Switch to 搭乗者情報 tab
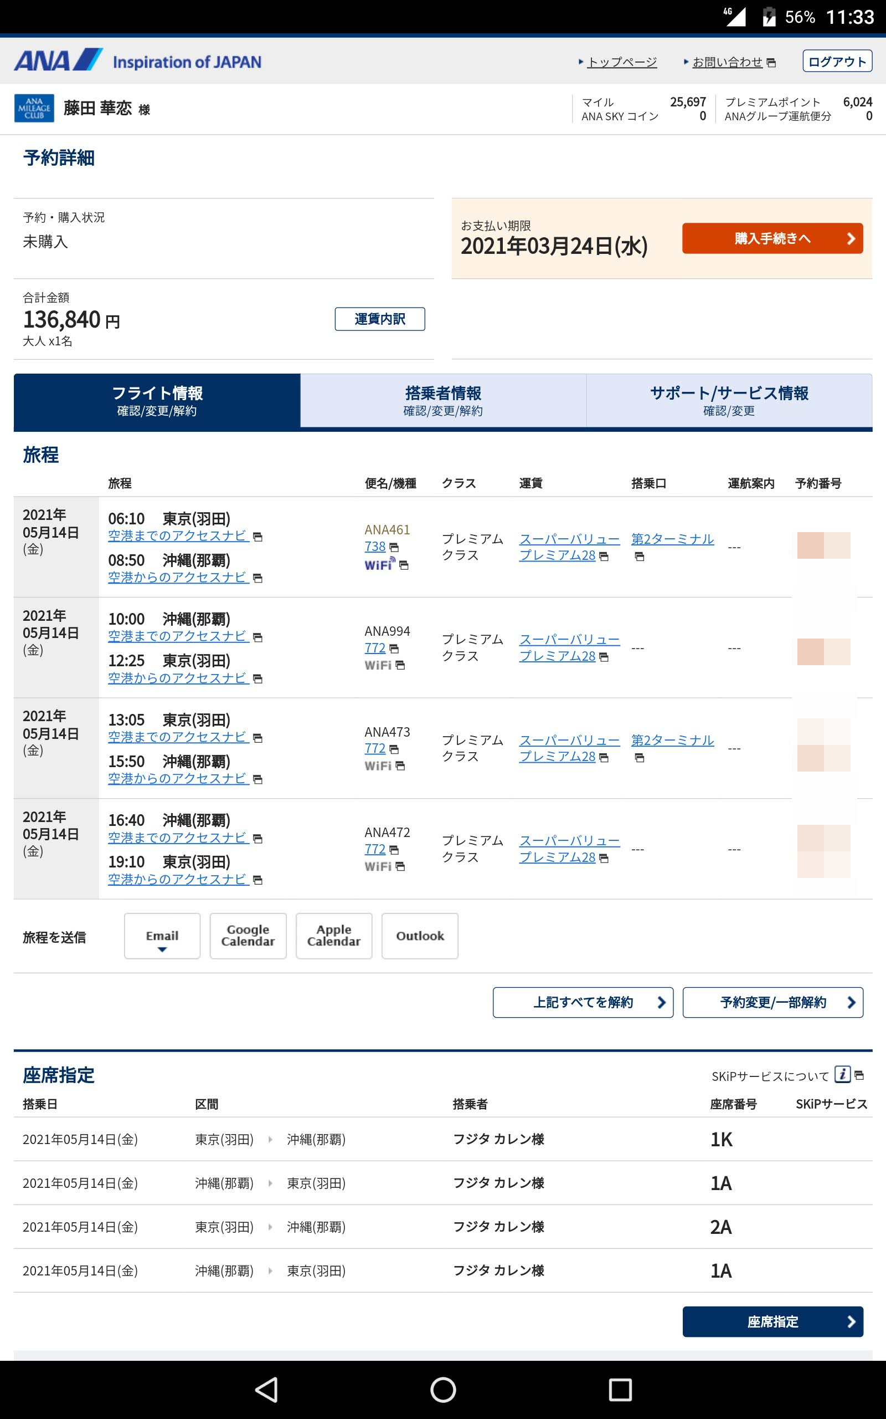The height and width of the screenshot is (1419, 886). tap(443, 401)
